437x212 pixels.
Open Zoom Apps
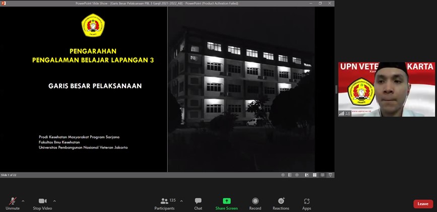[x=306, y=203]
